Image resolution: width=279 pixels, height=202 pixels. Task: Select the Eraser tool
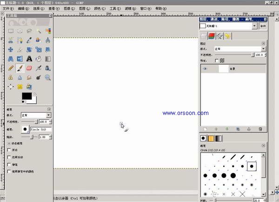(x=29, y=68)
